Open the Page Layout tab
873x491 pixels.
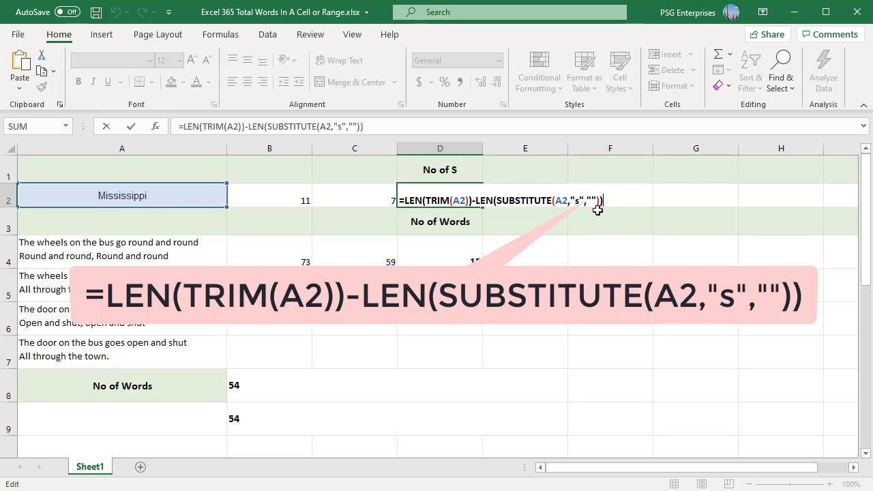158,34
